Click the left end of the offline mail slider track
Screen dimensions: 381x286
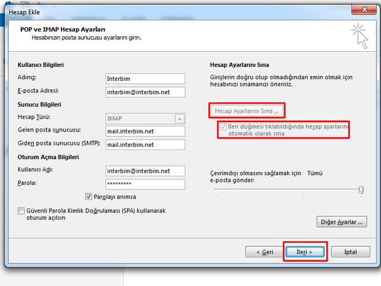point(216,190)
